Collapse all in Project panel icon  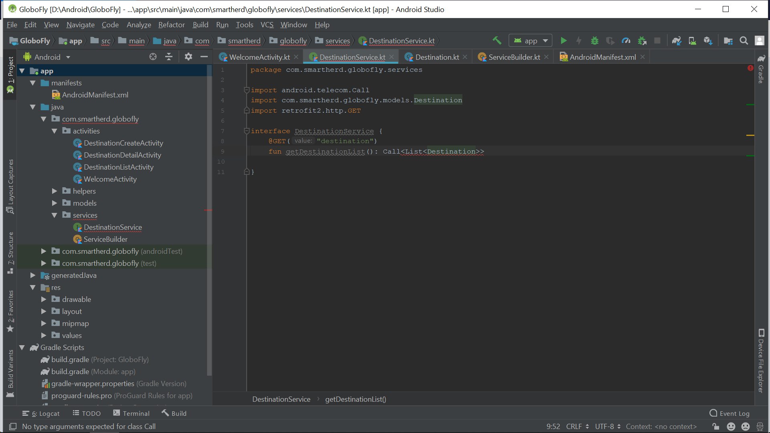pyautogui.click(x=169, y=57)
